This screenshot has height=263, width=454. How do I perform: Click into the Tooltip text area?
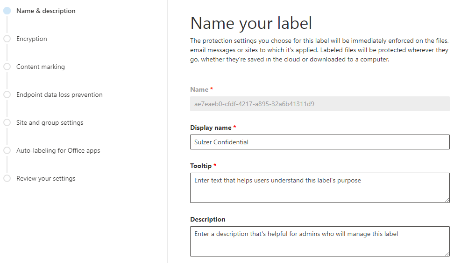(x=319, y=188)
